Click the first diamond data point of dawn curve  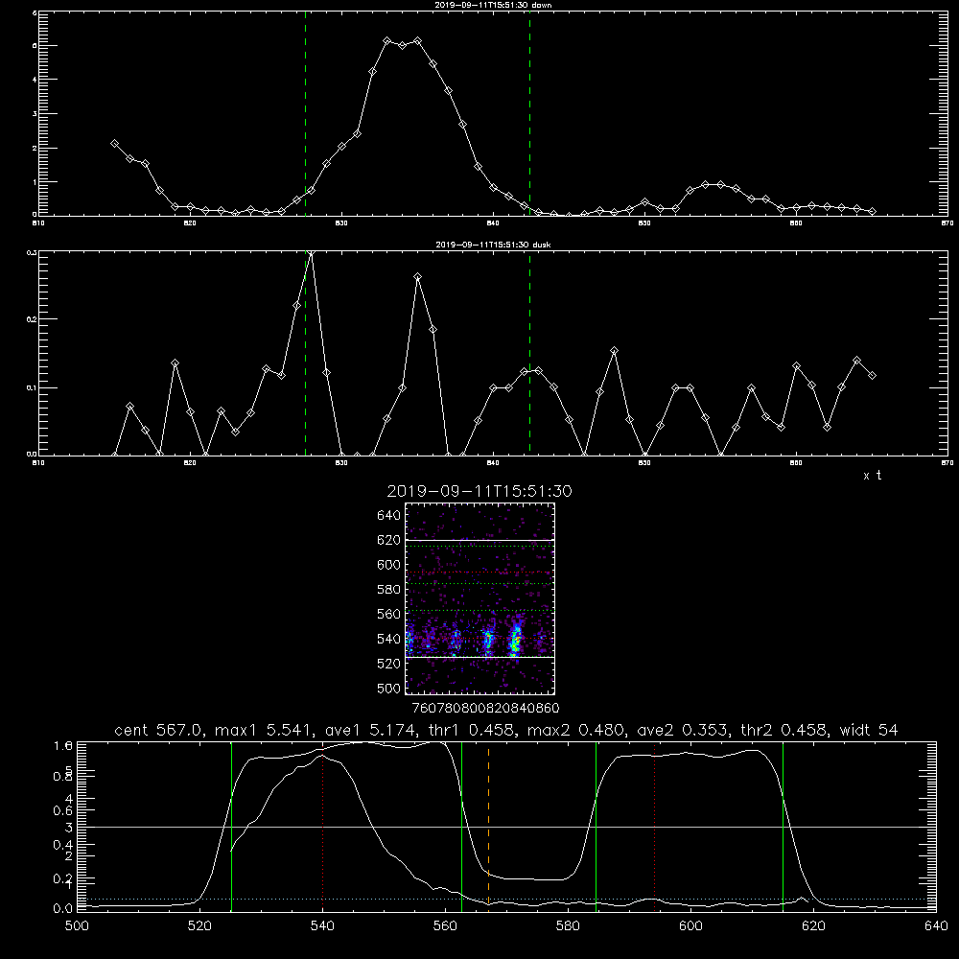114,143
